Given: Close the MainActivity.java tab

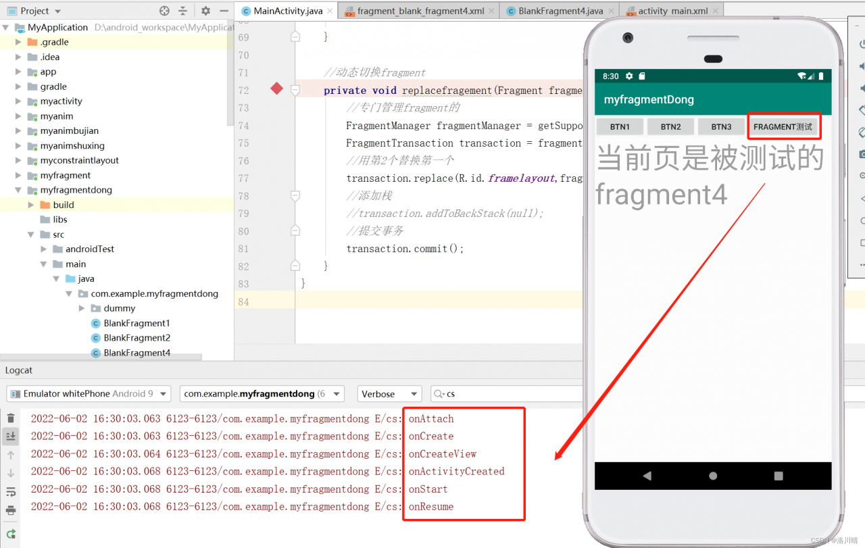Looking at the screenshot, I should (x=329, y=11).
